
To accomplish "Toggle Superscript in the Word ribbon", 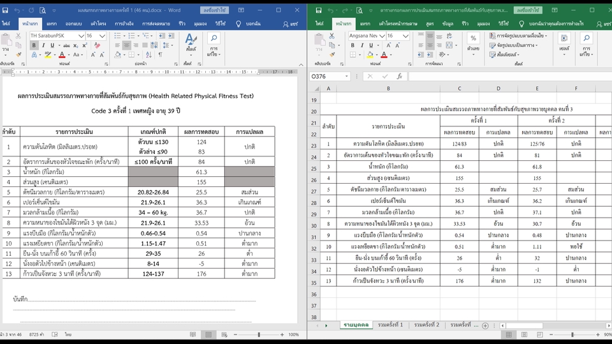I will coord(84,45).
